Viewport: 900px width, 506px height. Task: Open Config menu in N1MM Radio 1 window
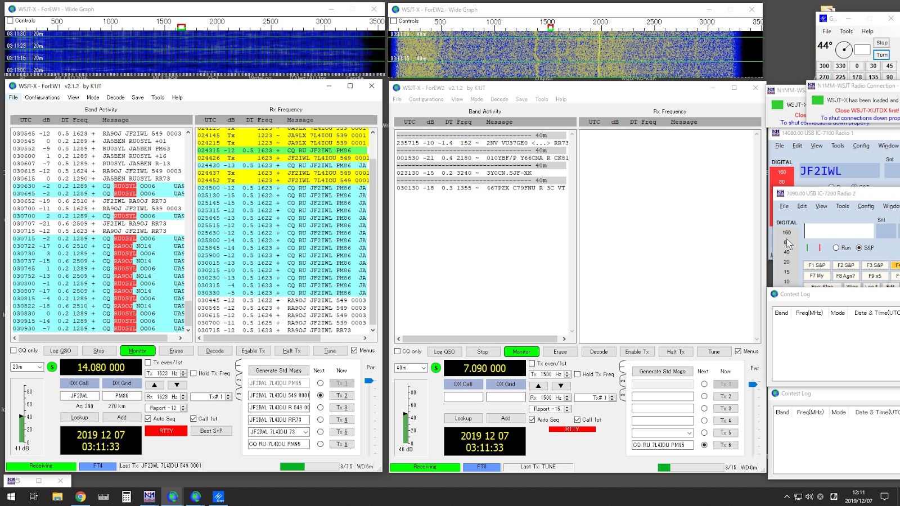point(861,146)
